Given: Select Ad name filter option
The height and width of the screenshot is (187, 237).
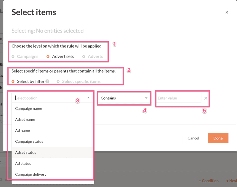Looking at the screenshot, I should [x=23, y=130].
